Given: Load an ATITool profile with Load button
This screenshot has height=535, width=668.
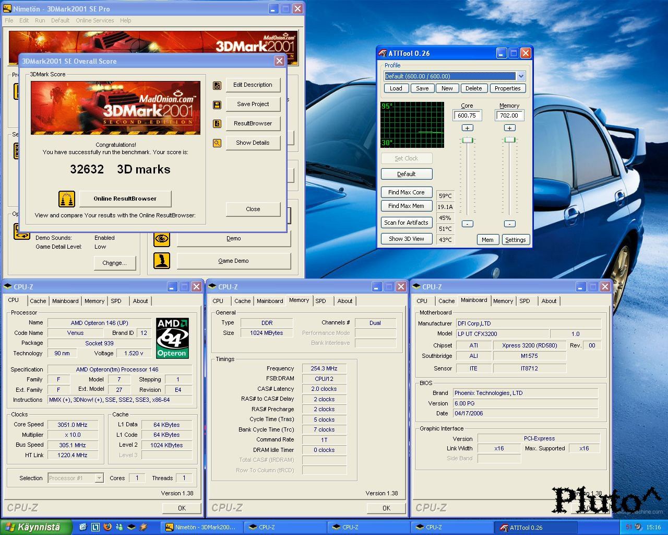Looking at the screenshot, I should pos(396,88).
